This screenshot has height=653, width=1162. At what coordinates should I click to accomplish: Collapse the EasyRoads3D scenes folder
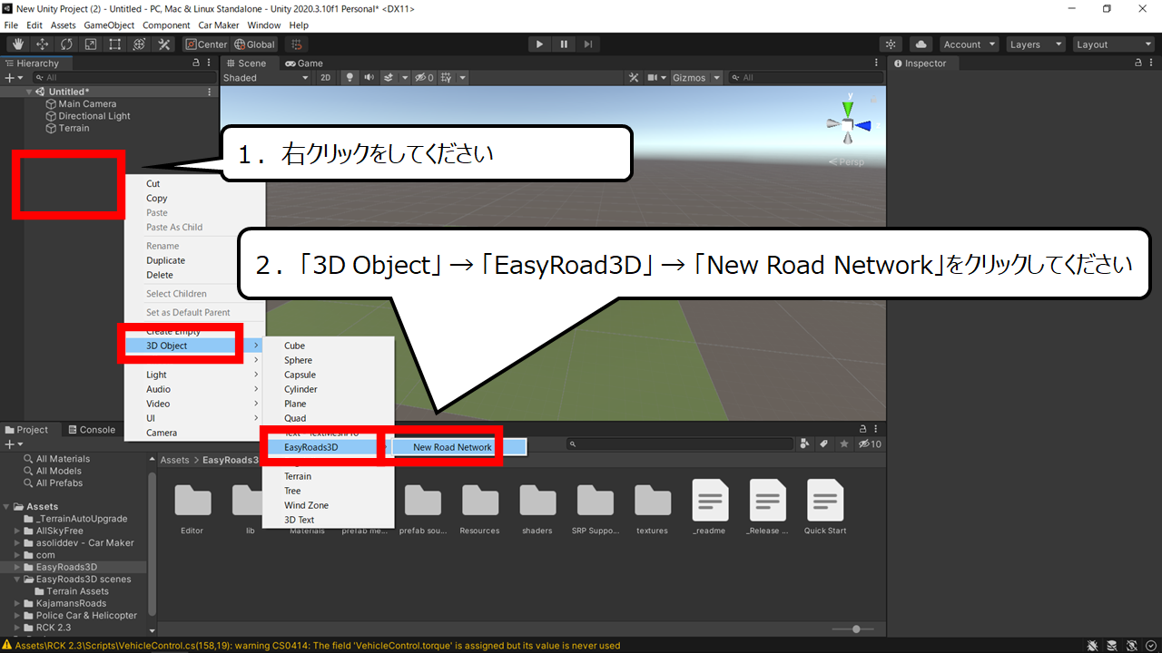click(18, 579)
